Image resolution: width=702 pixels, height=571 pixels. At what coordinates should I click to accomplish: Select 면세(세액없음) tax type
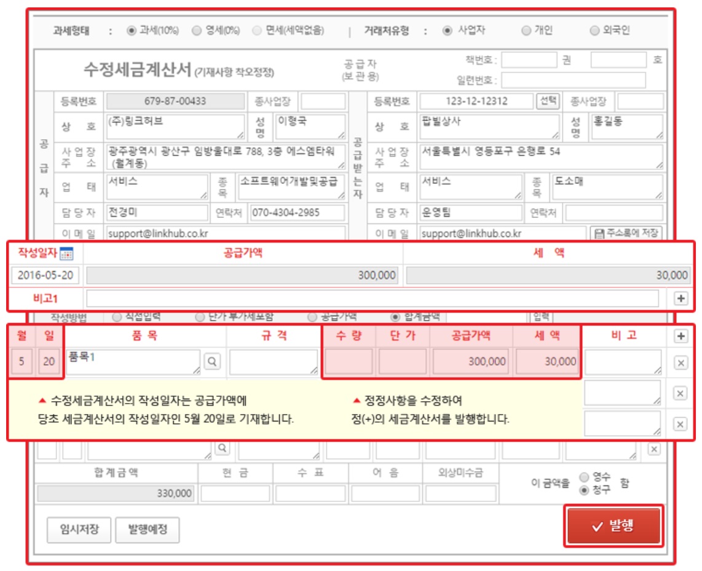coord(257,31)
